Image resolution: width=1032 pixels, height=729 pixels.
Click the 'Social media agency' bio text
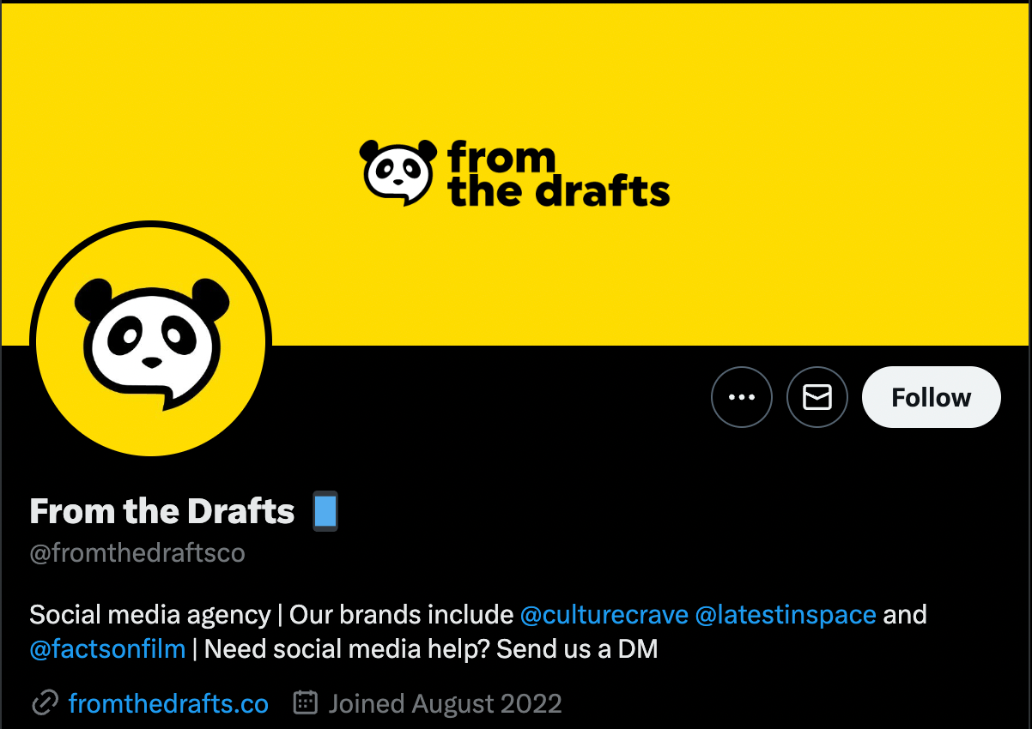click(150, 615)
